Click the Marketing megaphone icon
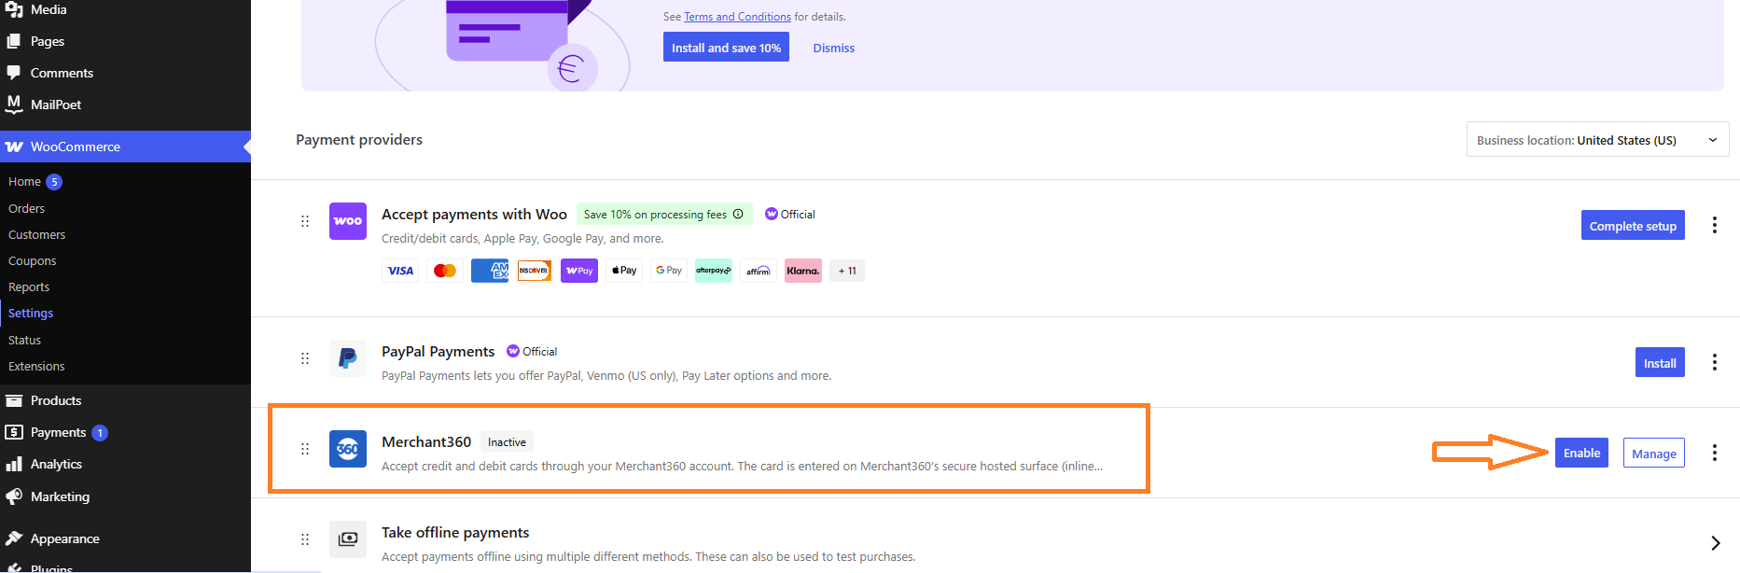Screen dimensions: 1740x573 coord(14,496)
